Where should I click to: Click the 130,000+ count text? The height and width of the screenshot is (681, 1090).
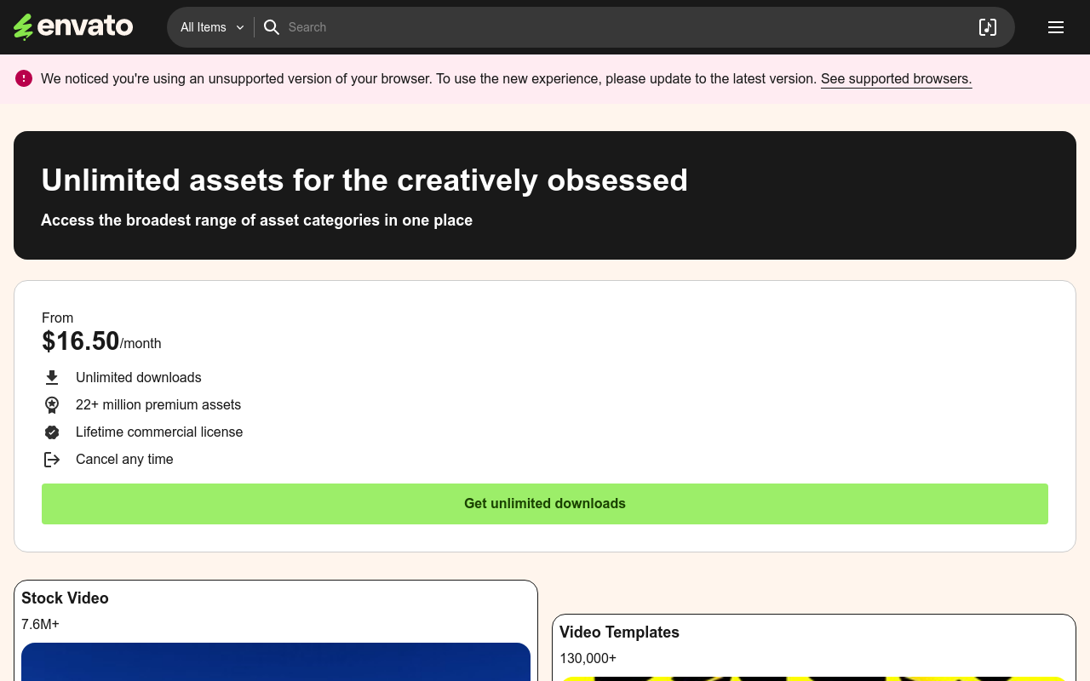click(588, 658)
